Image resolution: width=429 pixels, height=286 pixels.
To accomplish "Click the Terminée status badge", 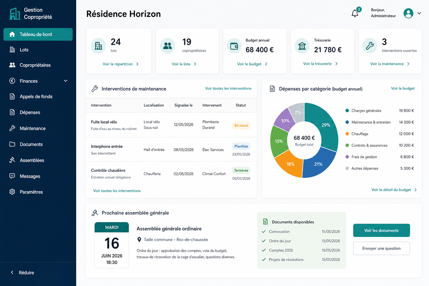I will tap(241, 170).
